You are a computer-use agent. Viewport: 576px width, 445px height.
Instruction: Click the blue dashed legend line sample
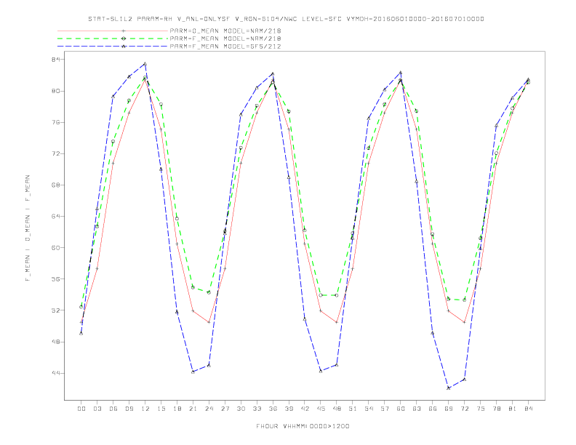tap(113, 47)
